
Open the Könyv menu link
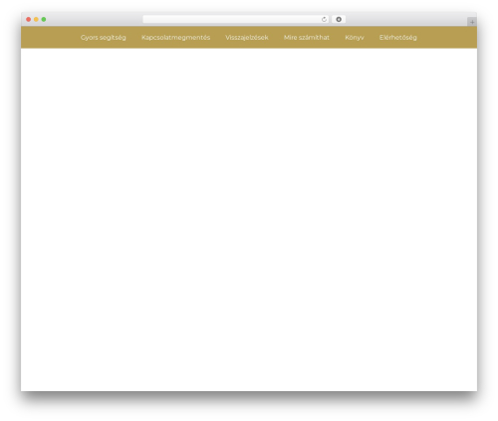355,38
